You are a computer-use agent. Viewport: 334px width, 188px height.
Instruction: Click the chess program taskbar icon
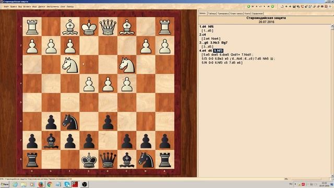(75, 184)
